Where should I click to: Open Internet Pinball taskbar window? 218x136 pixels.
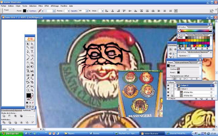coord(178,134)
